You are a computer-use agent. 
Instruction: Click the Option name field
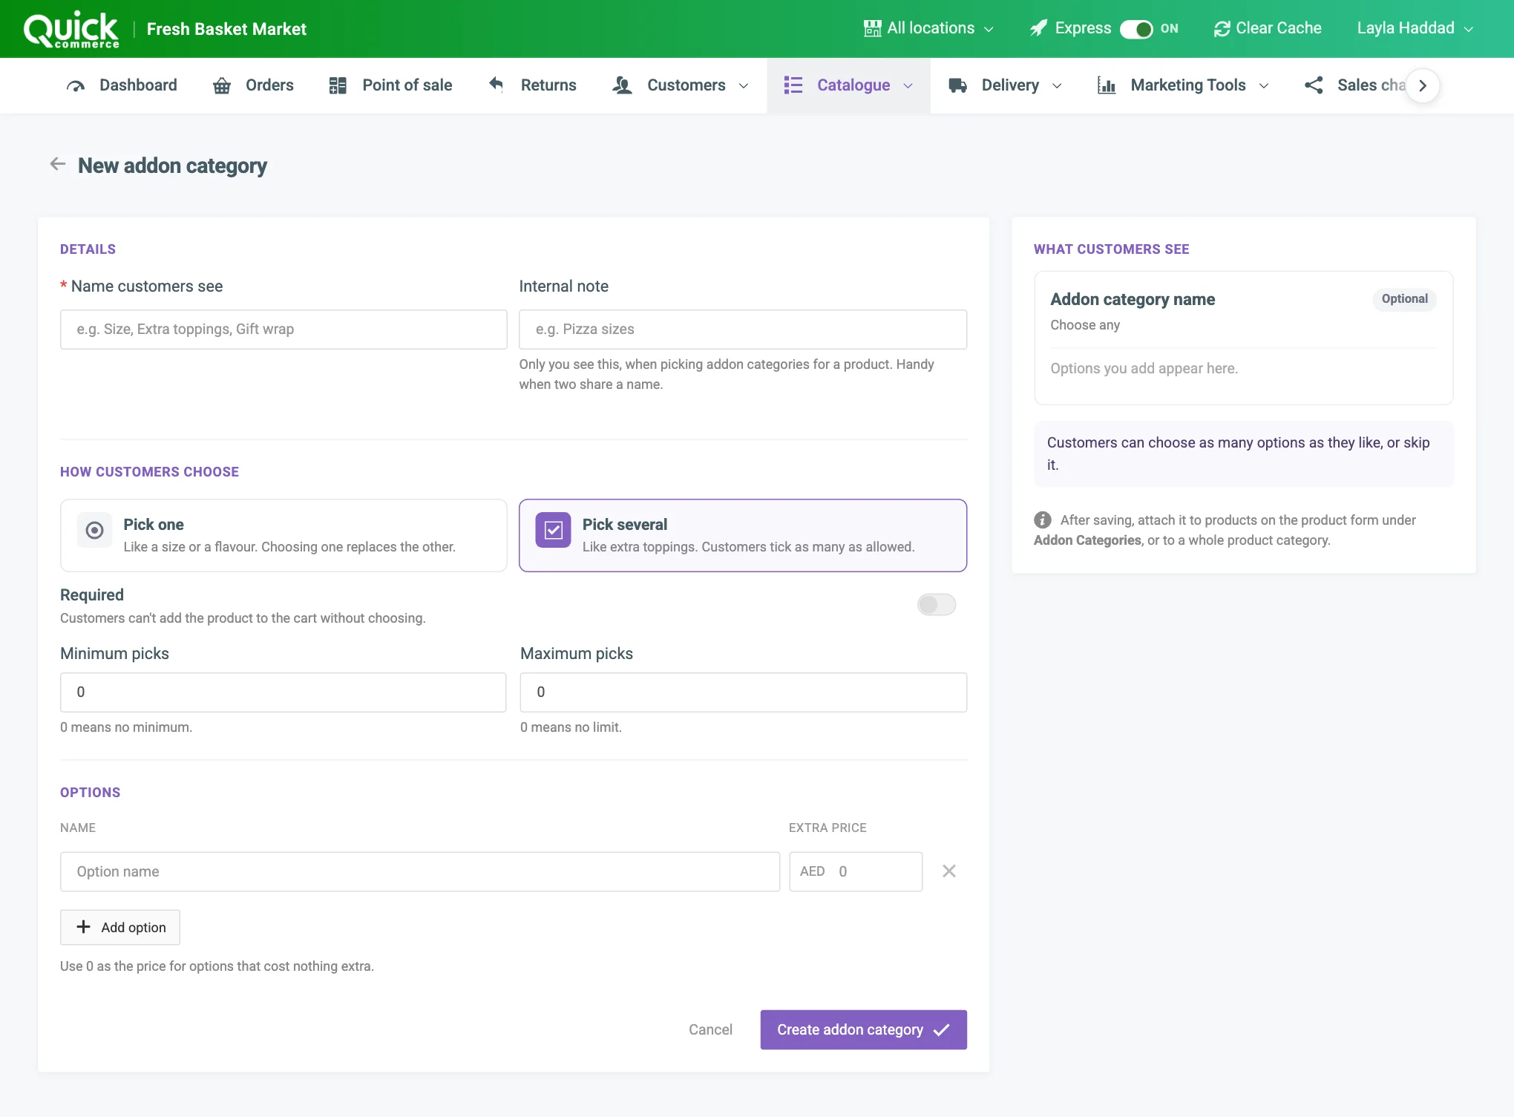point(420,871)
